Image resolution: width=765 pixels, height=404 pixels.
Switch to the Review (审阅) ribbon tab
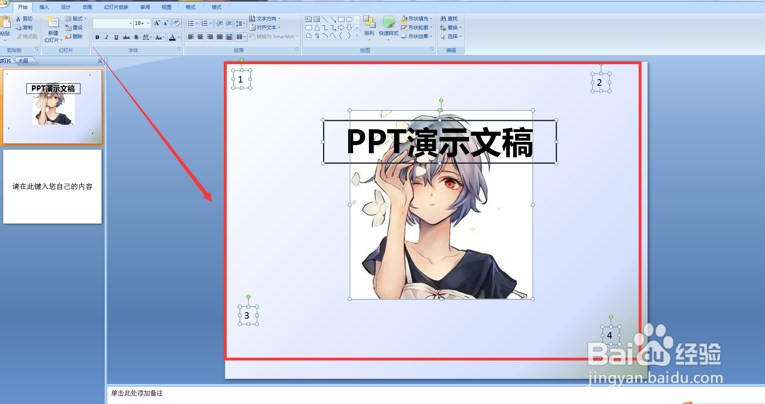click(x=145, y=7)
